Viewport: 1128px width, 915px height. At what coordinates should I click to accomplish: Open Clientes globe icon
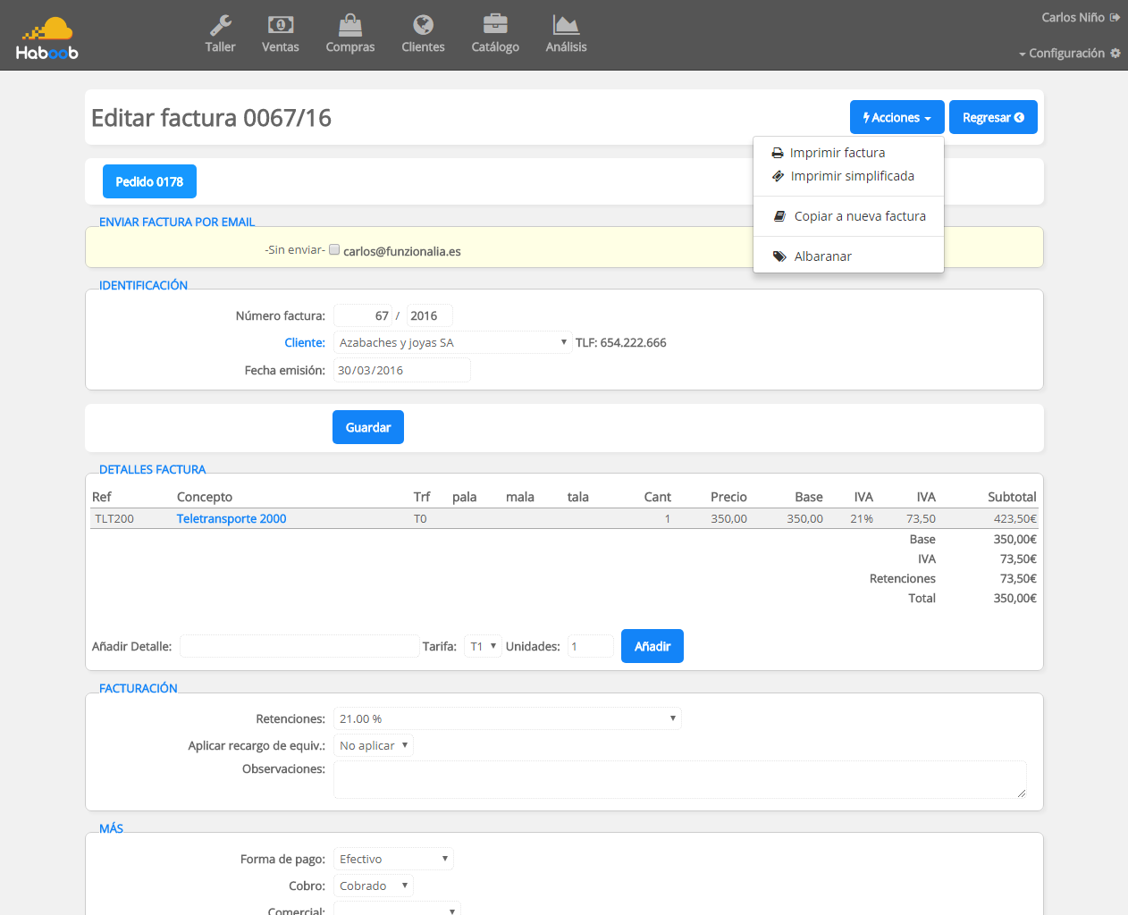pos(424,25)
